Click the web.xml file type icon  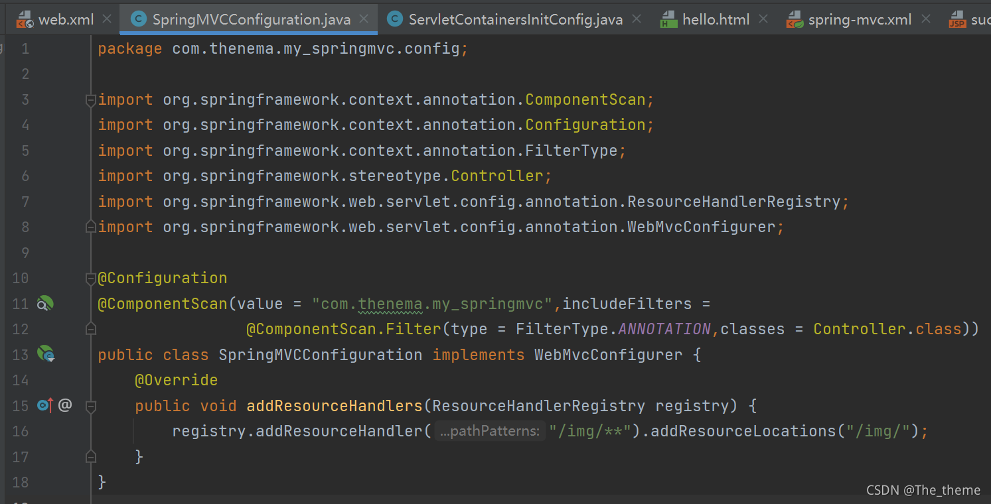pyautogui.click(x=25, y=20)
